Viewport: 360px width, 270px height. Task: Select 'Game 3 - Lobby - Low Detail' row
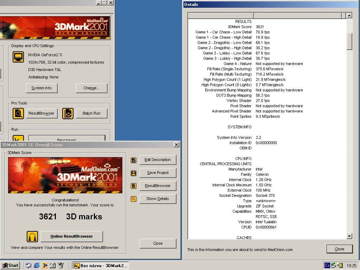[267, 53]
